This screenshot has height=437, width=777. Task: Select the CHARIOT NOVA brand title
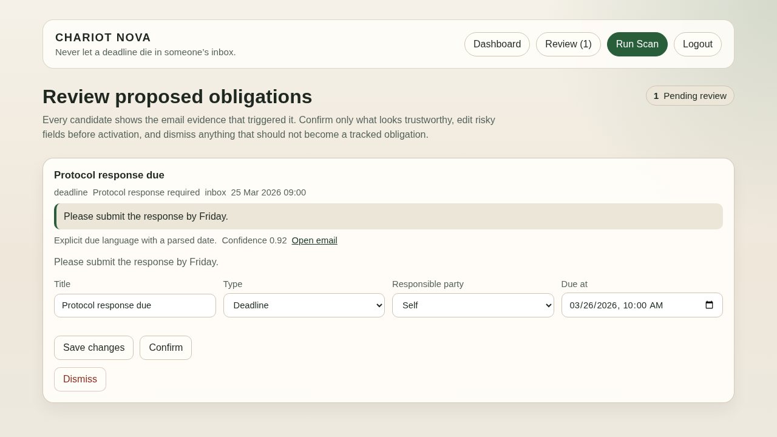pyautogui.click(x=103, y=38)
